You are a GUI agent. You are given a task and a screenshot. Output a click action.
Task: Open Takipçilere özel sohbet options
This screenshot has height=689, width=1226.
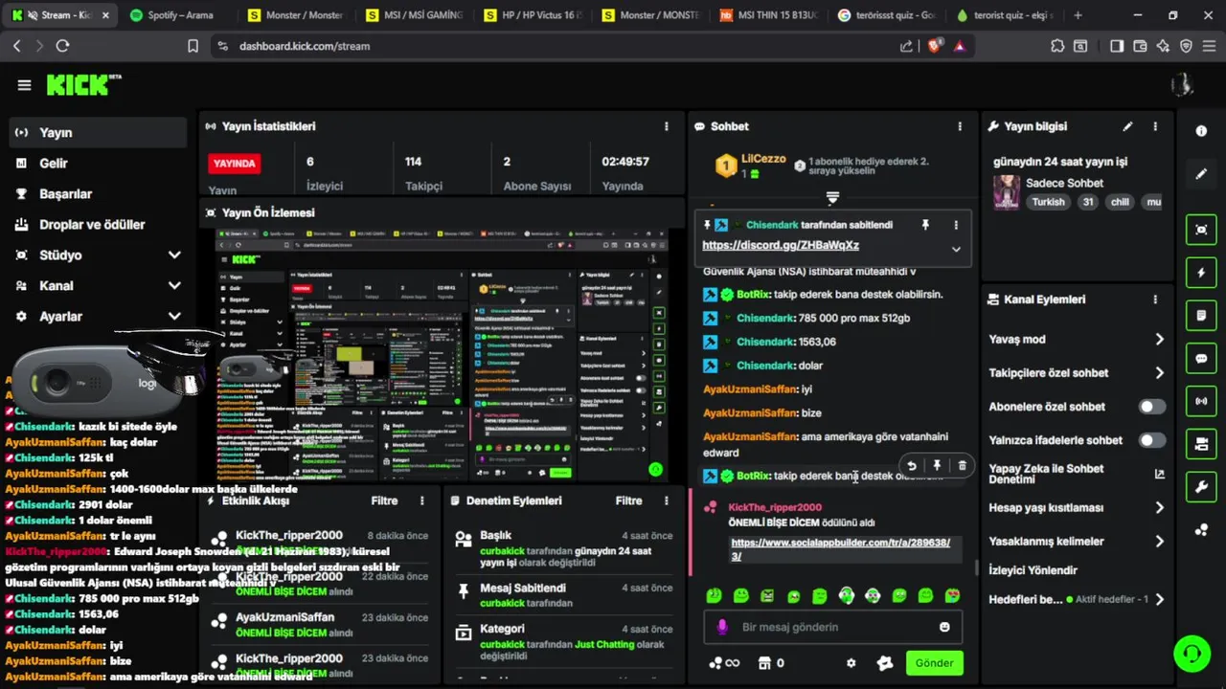pyautogui.click(x=1077, y=373)
